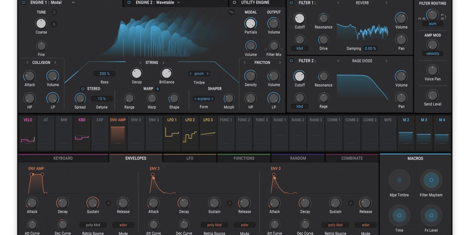
Task: Click the Q quantize icon beside Coarse
Action: pos(54,24)
